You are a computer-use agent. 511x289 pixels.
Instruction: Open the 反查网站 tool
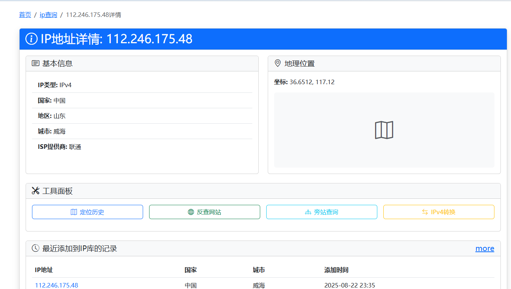tap(204, 212)
